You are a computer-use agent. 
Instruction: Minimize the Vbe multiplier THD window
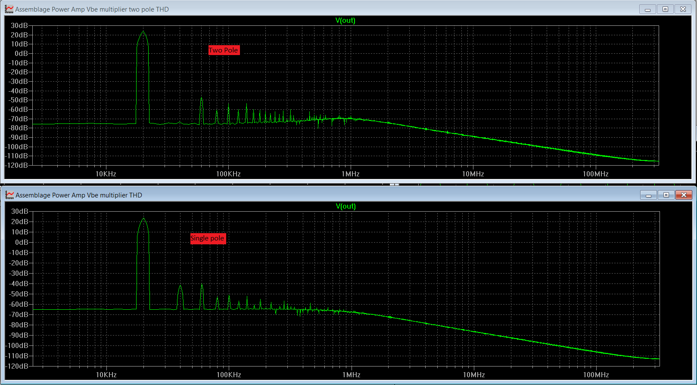pos(648,195)
